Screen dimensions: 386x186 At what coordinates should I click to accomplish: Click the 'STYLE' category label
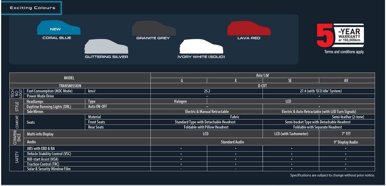tap(17, 107)
